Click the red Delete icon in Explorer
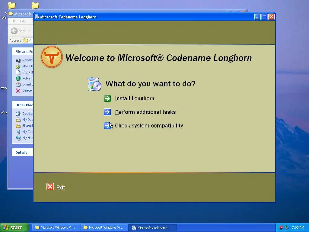Image resolution: width=309 pixels, height=232 pixels. [x=18, y=91]
